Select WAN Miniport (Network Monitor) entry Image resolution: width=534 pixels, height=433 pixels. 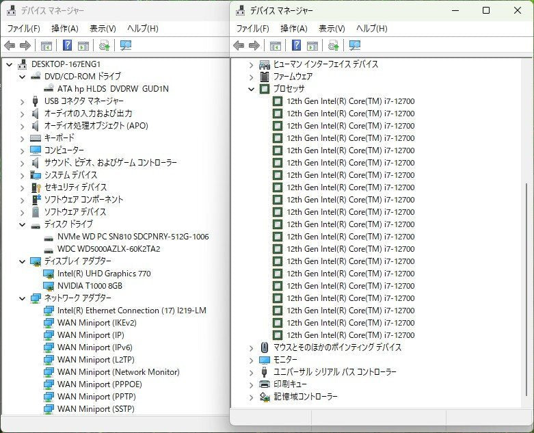coord(118,372)
